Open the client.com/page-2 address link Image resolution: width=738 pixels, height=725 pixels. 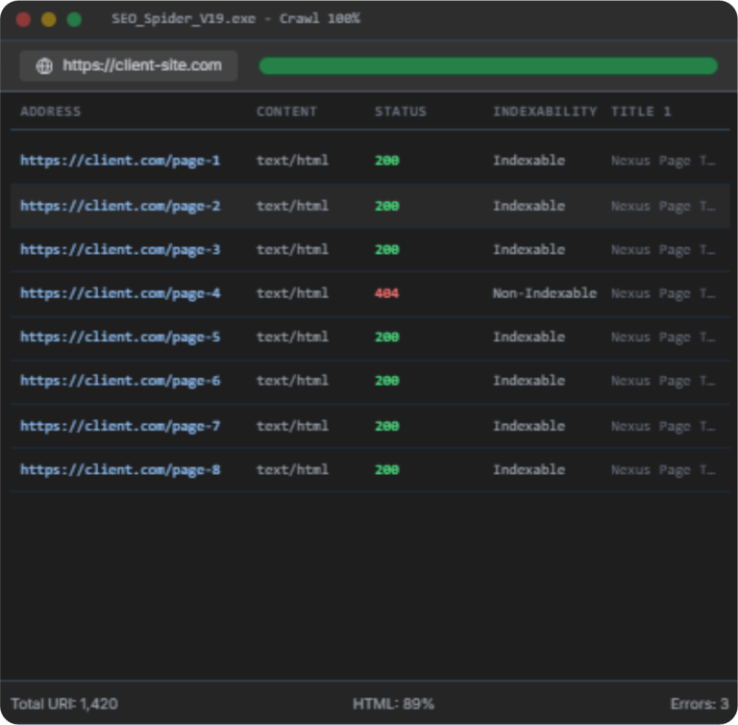[120, 206]
